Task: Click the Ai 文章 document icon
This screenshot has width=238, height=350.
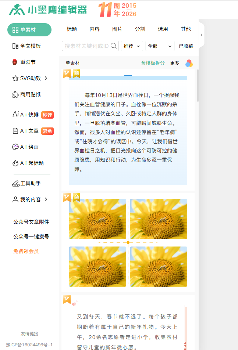Action: (15, 131)
